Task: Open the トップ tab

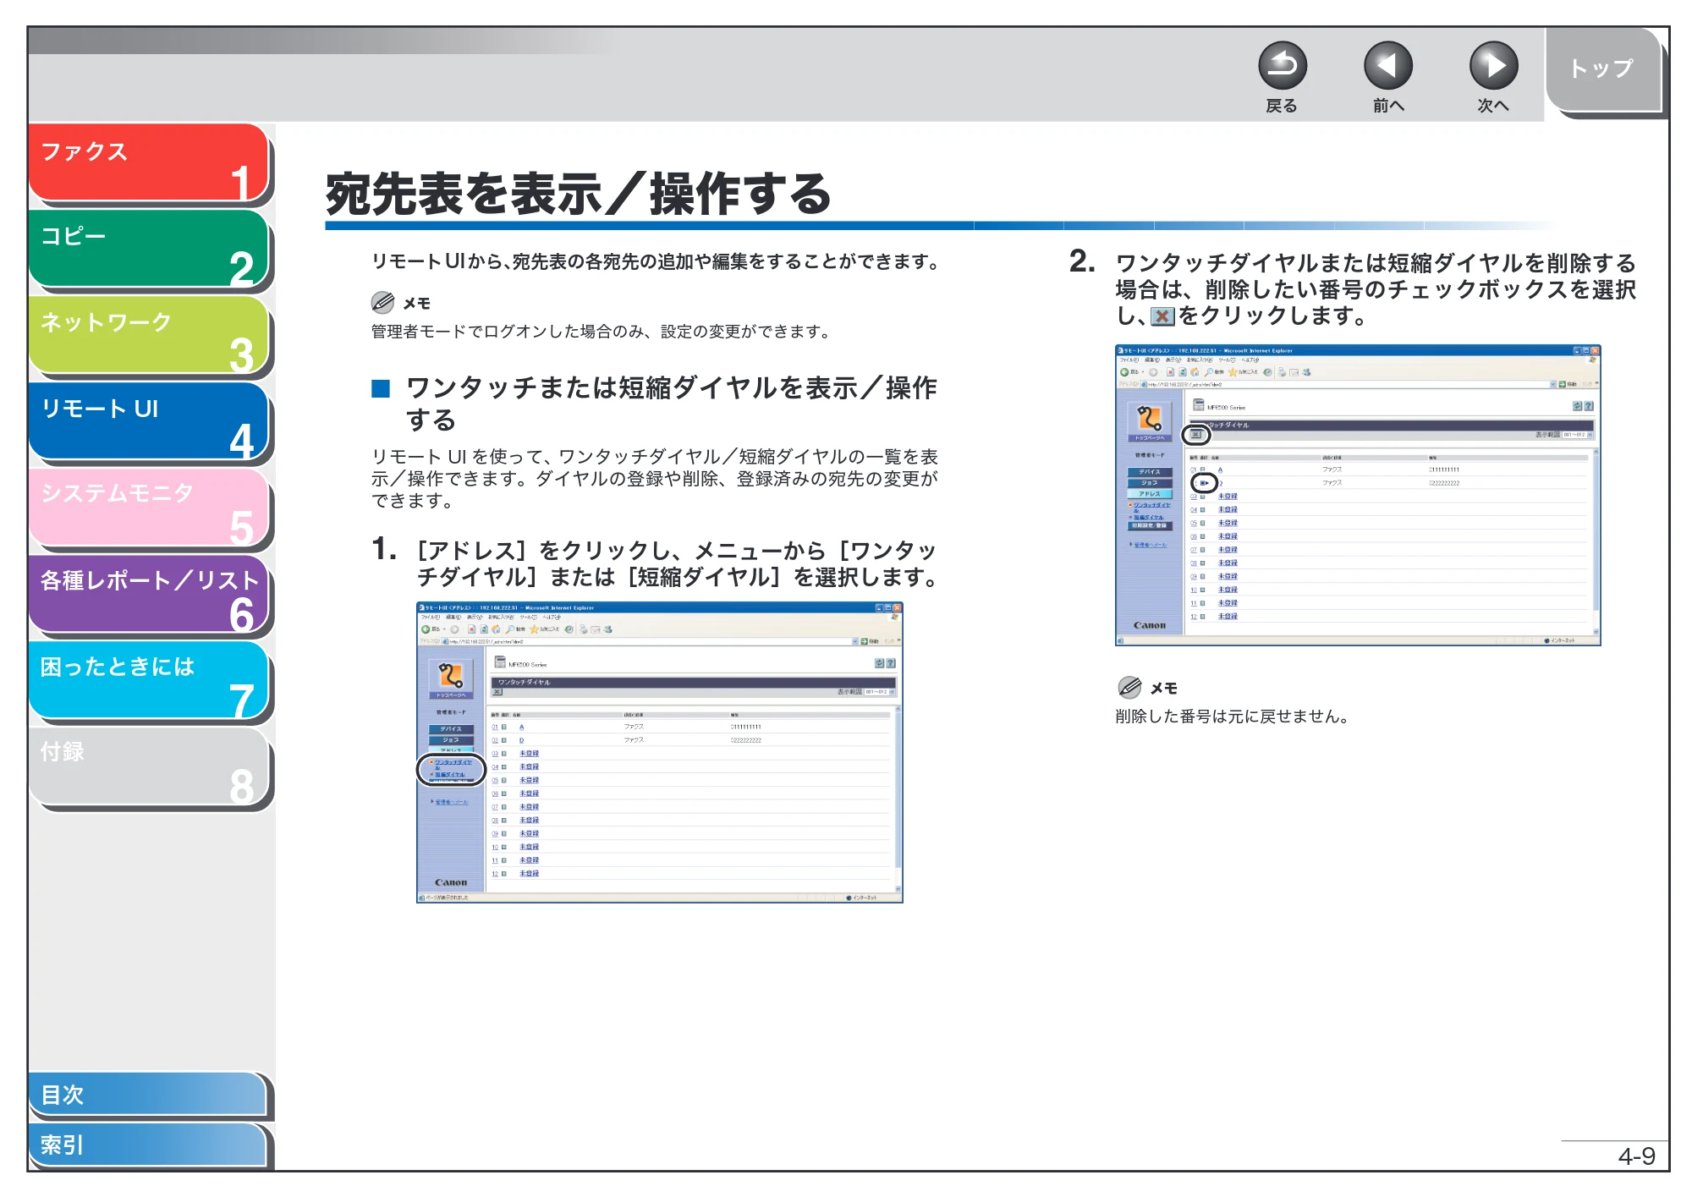Action: click(x=1603, y=69)
